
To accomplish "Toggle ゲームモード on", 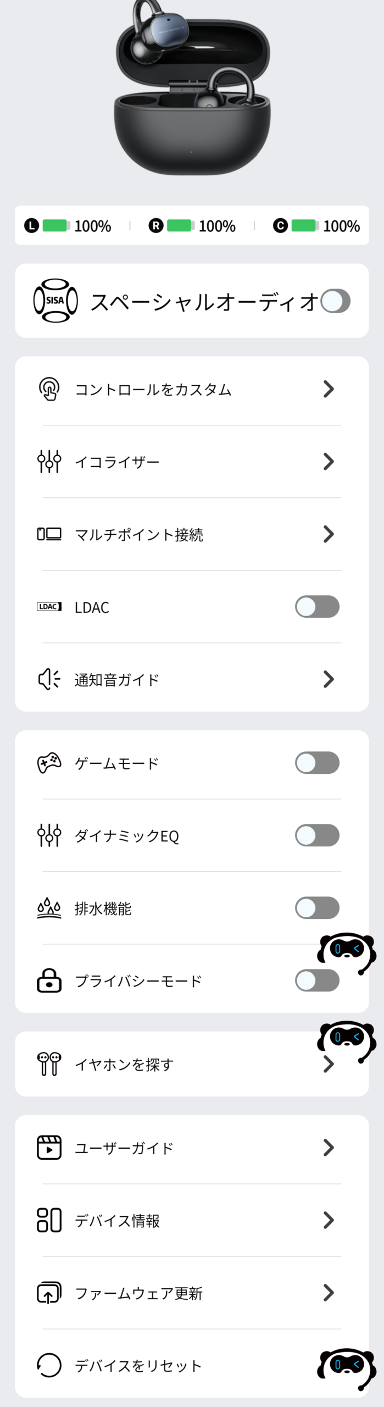I will tap(317, 763).
